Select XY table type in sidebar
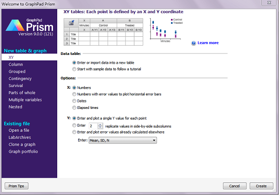279x195 pixels. pos(29,57)
